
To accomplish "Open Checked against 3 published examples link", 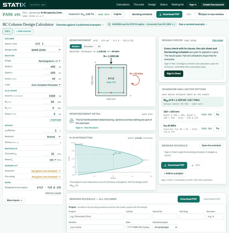I will coord(80,25).
